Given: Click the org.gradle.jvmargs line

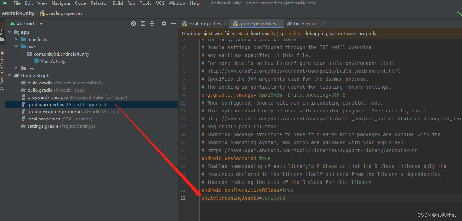Looking at the screenshot, I should pyautogui.click(x=274, y=95).
